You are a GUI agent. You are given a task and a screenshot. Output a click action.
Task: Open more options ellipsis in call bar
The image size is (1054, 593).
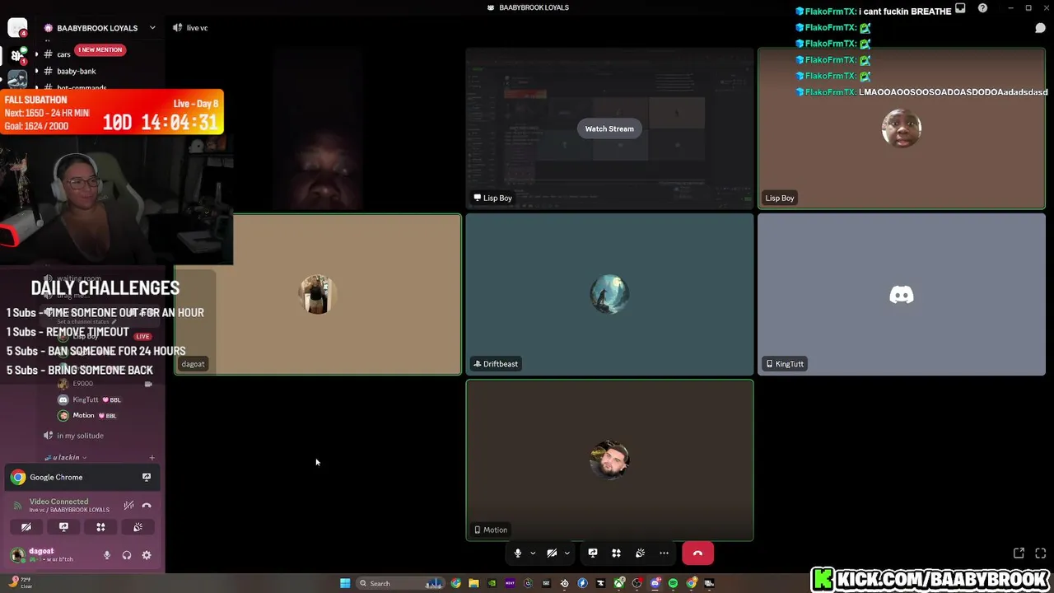coord(664,553)
